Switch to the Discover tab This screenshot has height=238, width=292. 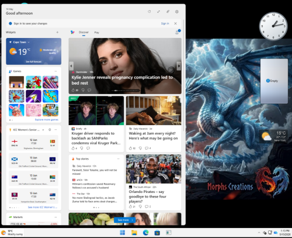84,32
